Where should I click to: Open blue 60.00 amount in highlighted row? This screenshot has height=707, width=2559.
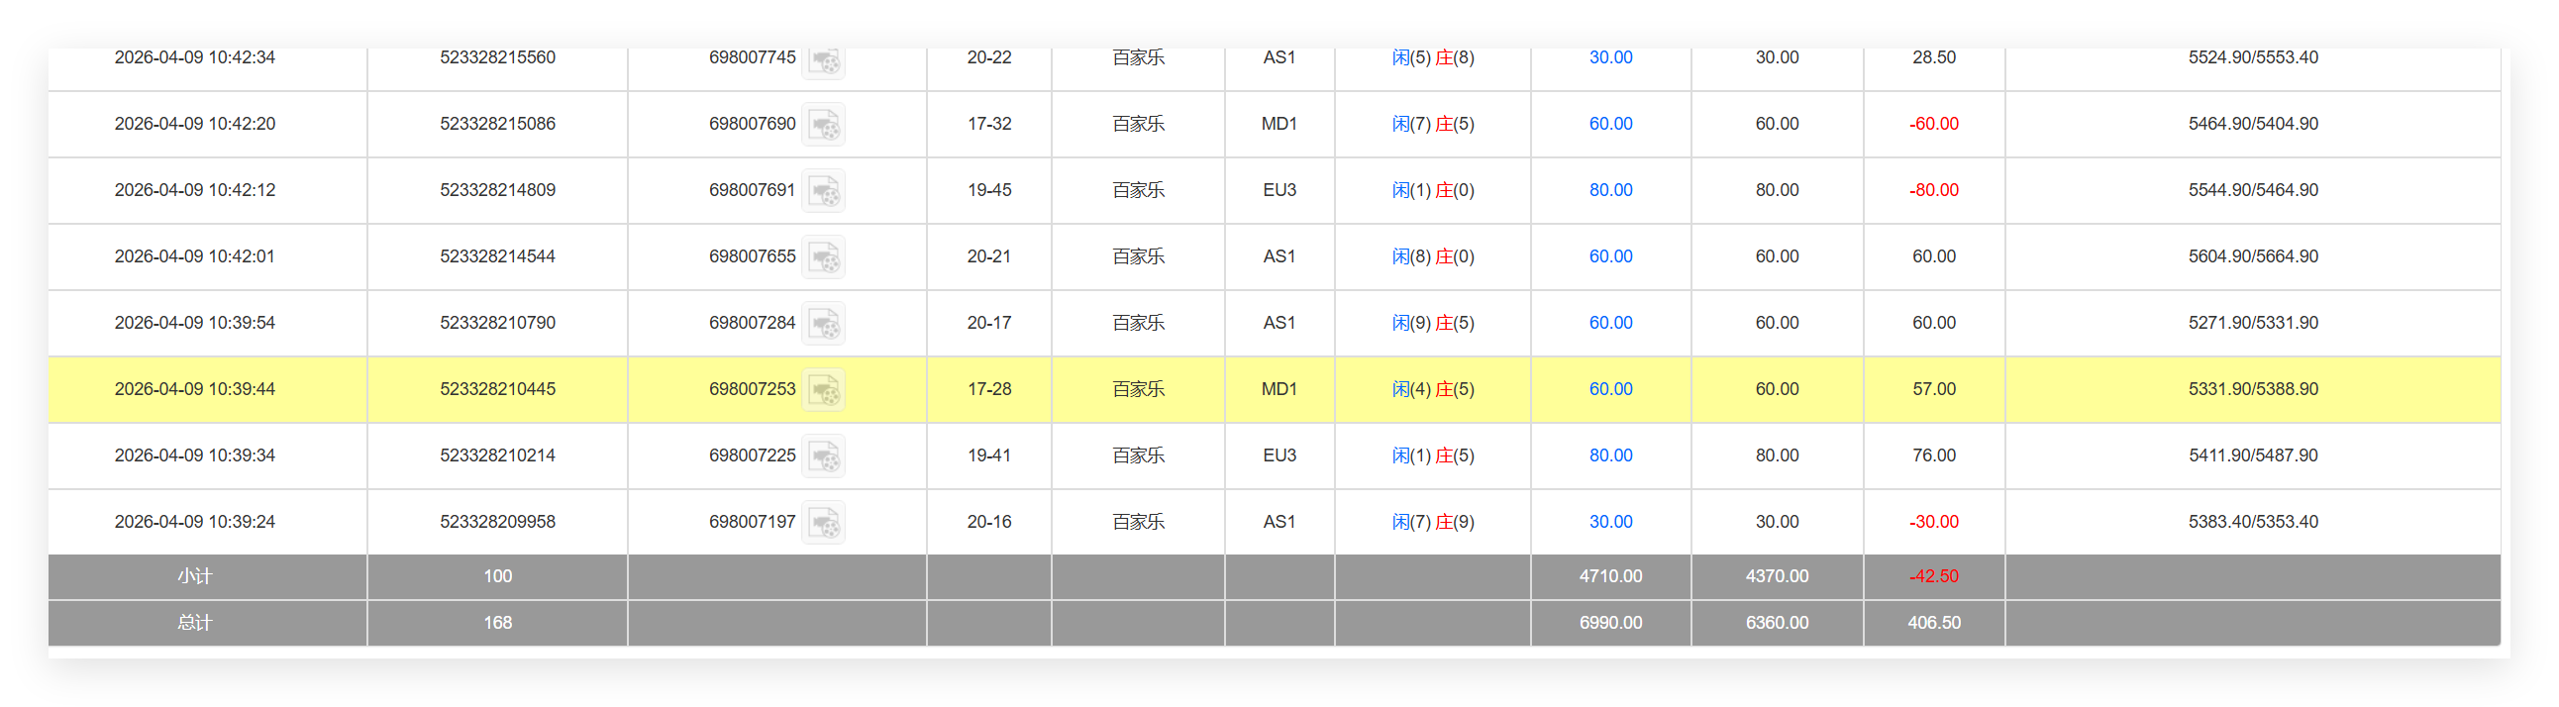[x=1609, y=389]
